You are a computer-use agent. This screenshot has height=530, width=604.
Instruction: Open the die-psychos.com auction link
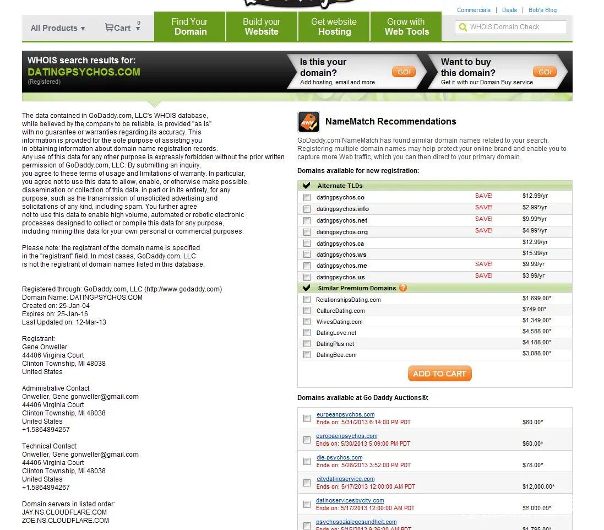click(x=339, y=457)
